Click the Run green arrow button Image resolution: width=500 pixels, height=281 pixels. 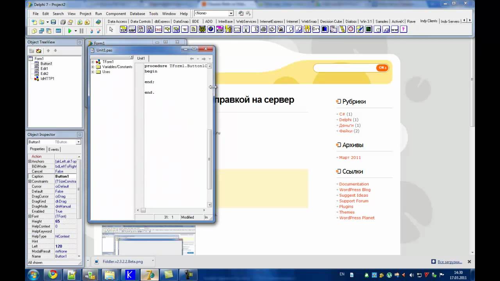click(x=70, y=31)
